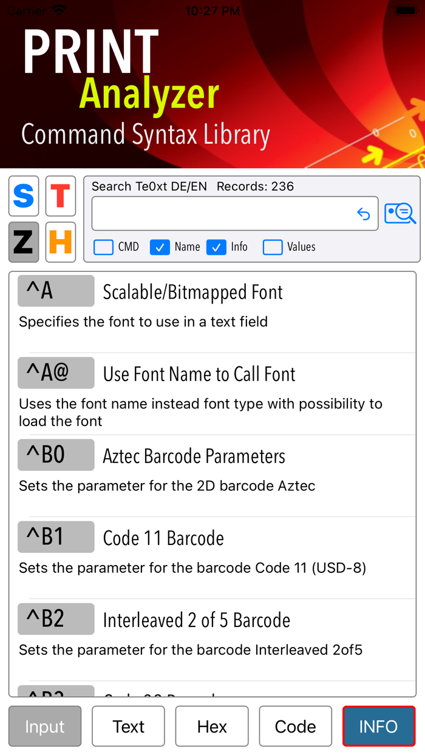The height and width of the screenshot is (755, 425).
Task: Select the ^B0 command badge
Action: pyautogui.click(x=56, y=455)
